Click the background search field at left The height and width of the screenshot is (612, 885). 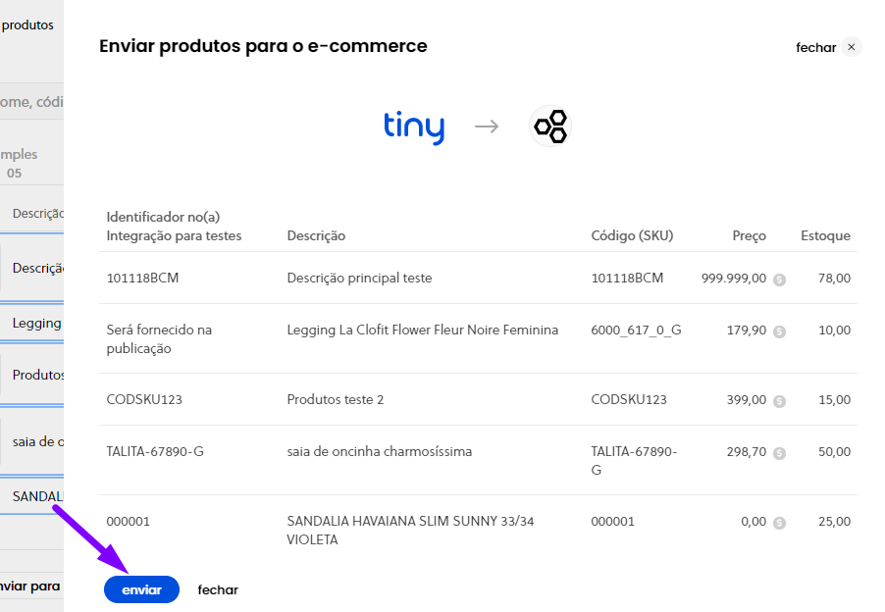[x=31, y=102]
